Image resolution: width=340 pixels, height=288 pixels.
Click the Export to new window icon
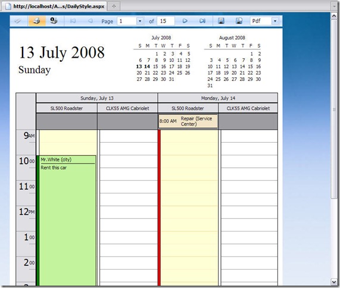pyautogui.click(x=239, y=21)
